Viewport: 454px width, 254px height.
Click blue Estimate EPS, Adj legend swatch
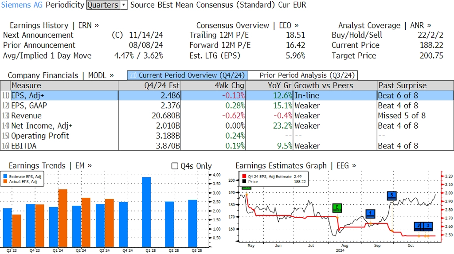[5, 176]
